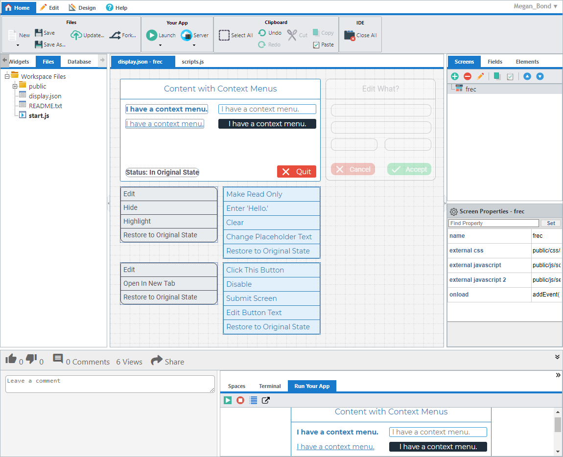Open the New file dropdown arrow

(x=18, y=46)
